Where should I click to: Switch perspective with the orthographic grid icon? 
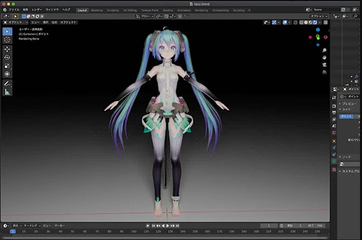(324, 72)
